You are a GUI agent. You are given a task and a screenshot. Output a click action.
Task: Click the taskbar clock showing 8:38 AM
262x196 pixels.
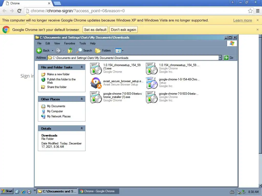253,192
